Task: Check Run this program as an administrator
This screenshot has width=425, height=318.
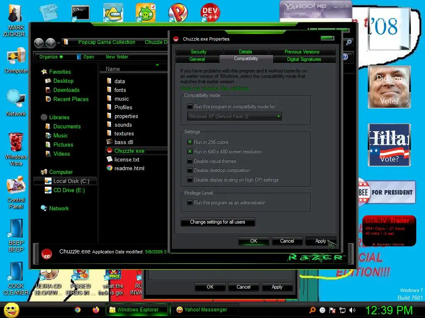Action: point(190,202)
